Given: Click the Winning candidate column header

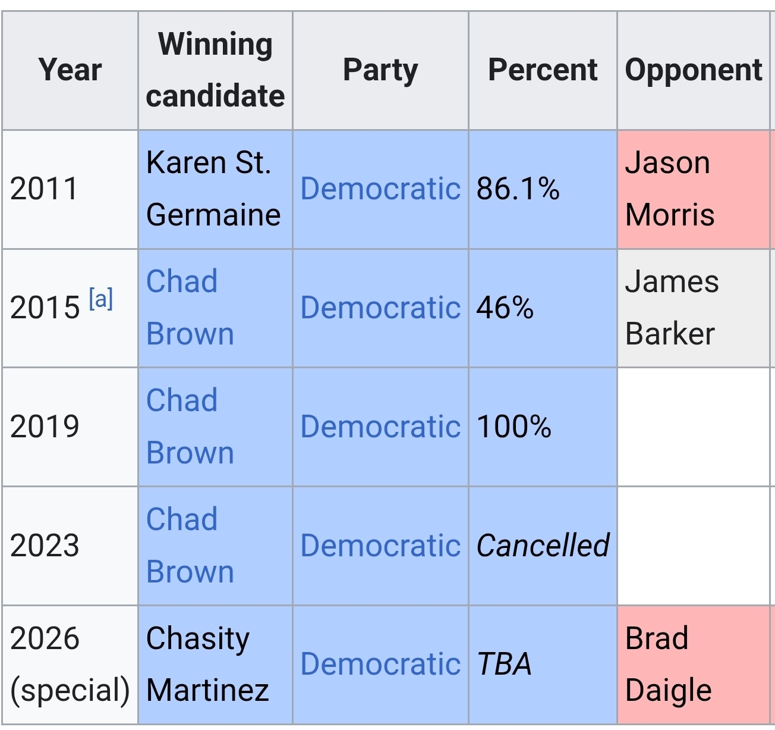Looking at the screenshot, I should pos(215,70).
